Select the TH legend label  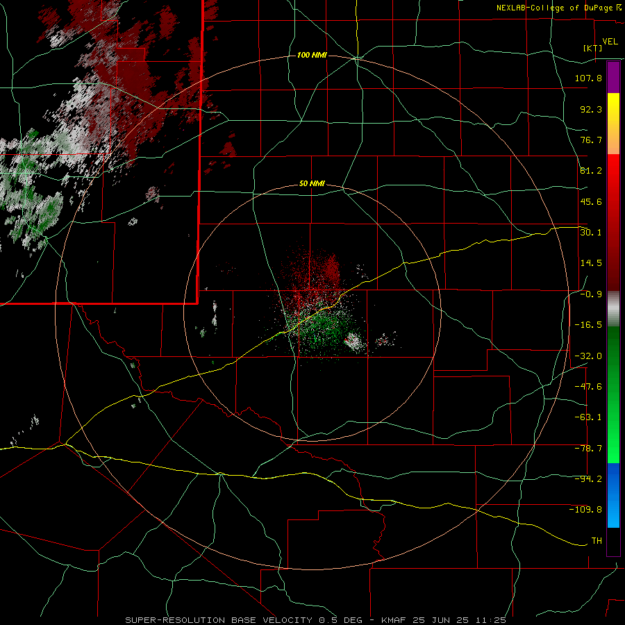[597, 541]
